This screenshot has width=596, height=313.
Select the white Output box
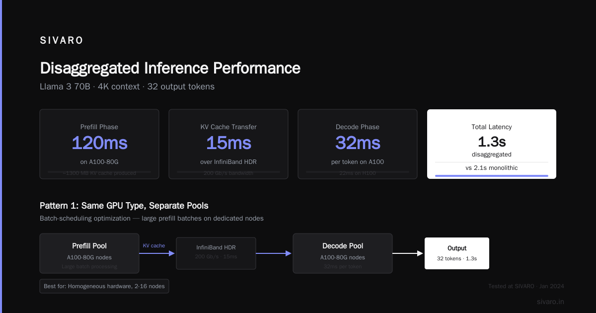457,253
